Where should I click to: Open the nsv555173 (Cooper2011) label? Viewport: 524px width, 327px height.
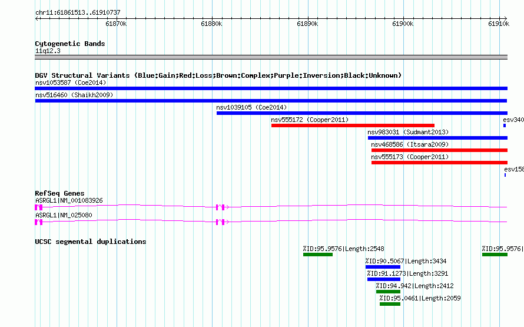click(x=410, y=157)
